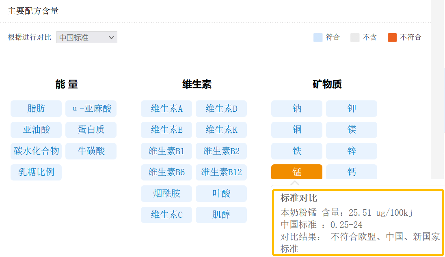
Task: Click the 钙 mineral button
Action: pyautogui.click(x=352, y=172)
